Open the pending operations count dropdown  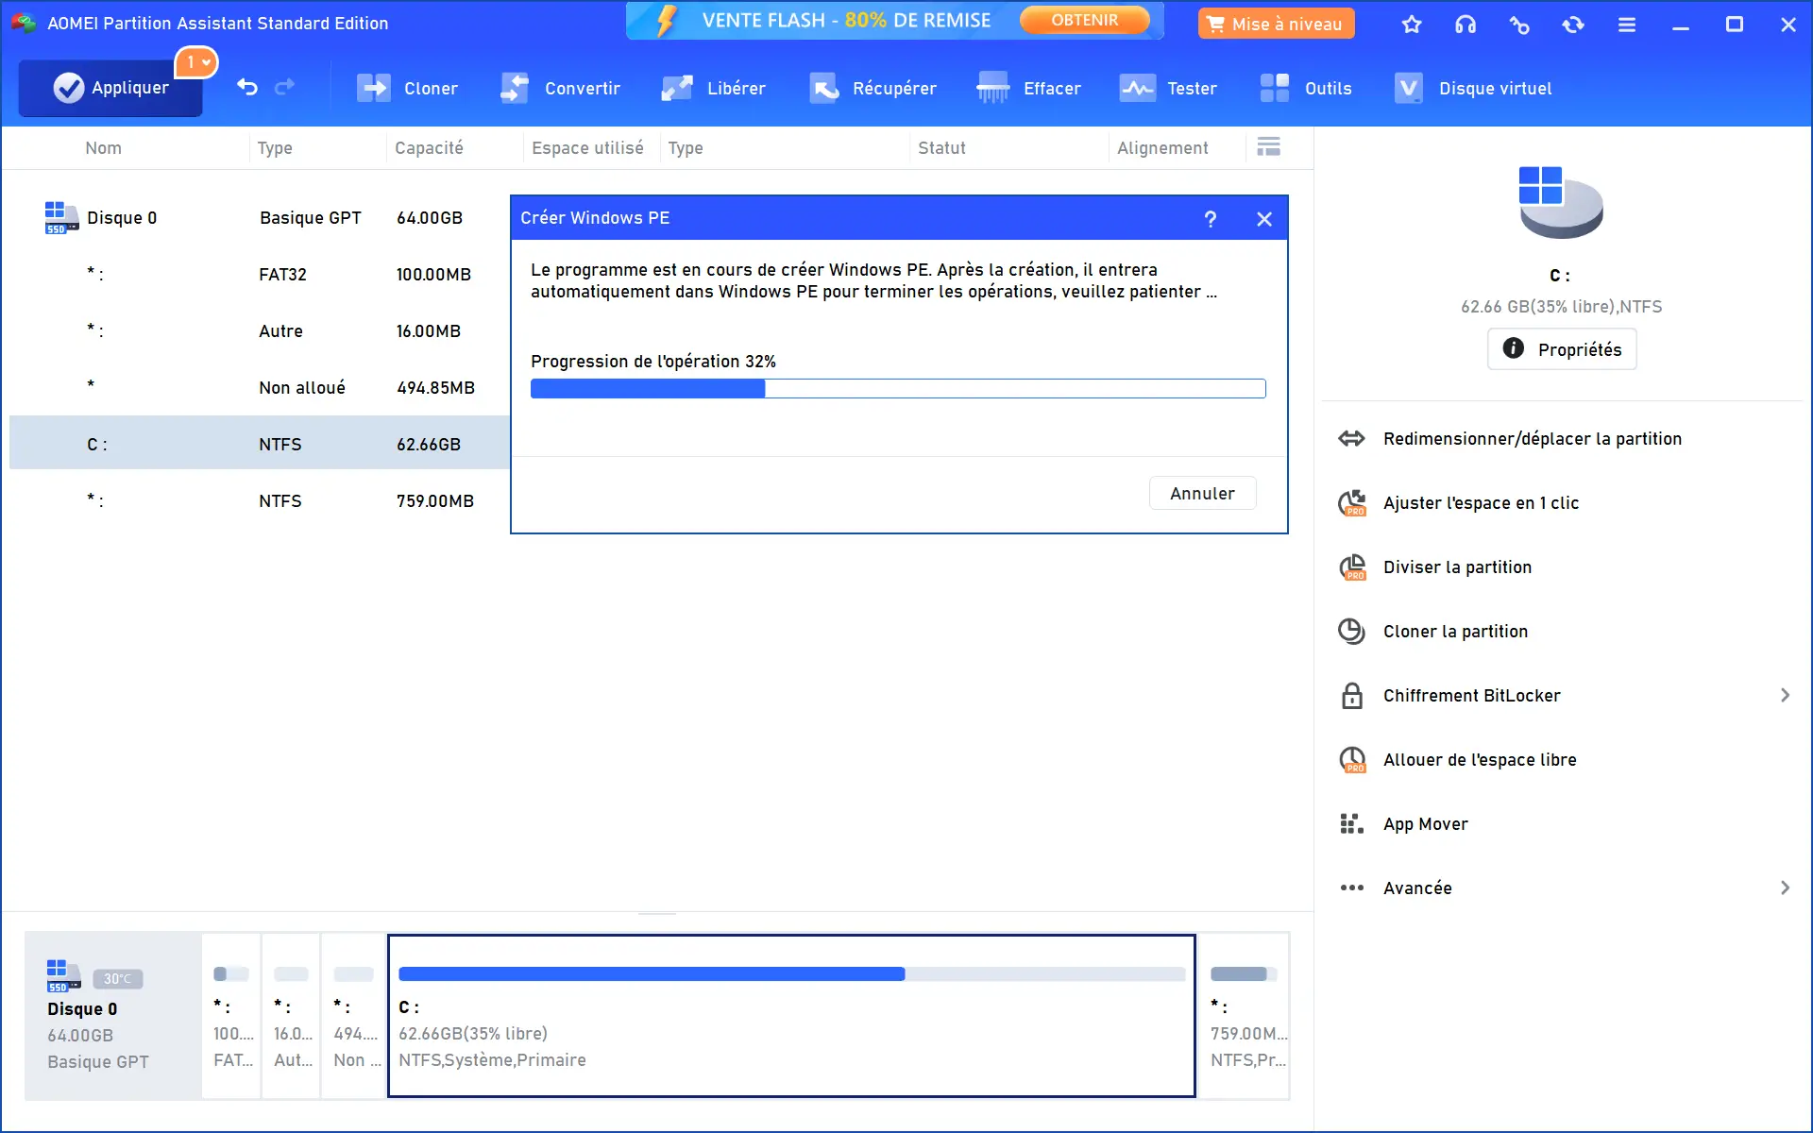coord(197,62)
